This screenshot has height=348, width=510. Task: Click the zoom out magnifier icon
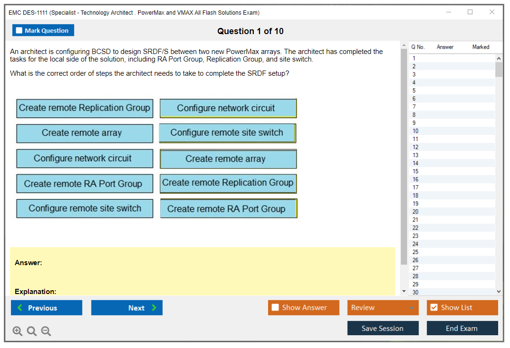46,331
